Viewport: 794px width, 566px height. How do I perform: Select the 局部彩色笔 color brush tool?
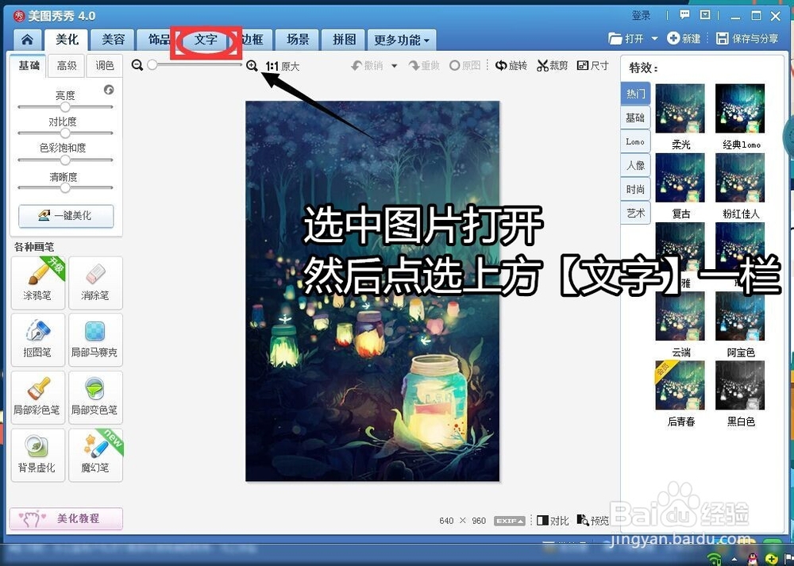[38, 398]
